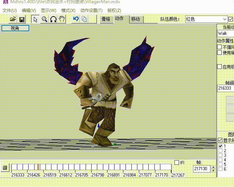Open the 文件(U) menu
234x187 pixels.
tap(10, 11)
